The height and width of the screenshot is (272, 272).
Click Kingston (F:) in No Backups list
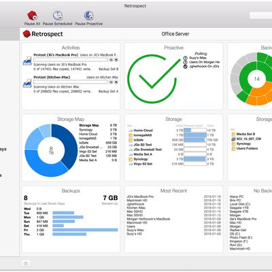(239, 241)
